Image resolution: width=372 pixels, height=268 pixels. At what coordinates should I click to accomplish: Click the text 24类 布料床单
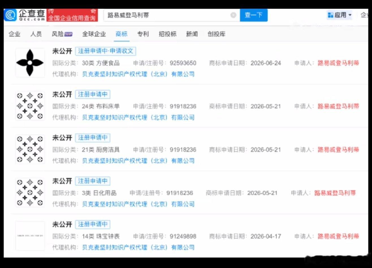pyautogui.click(x=101, y=106)
